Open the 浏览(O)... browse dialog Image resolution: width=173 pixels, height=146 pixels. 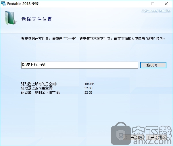pyautogui.click(x=153, y=65)
